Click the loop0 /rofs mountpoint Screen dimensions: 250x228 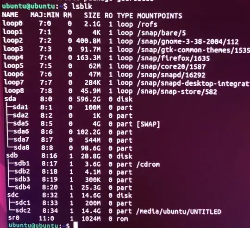(147, 24)
